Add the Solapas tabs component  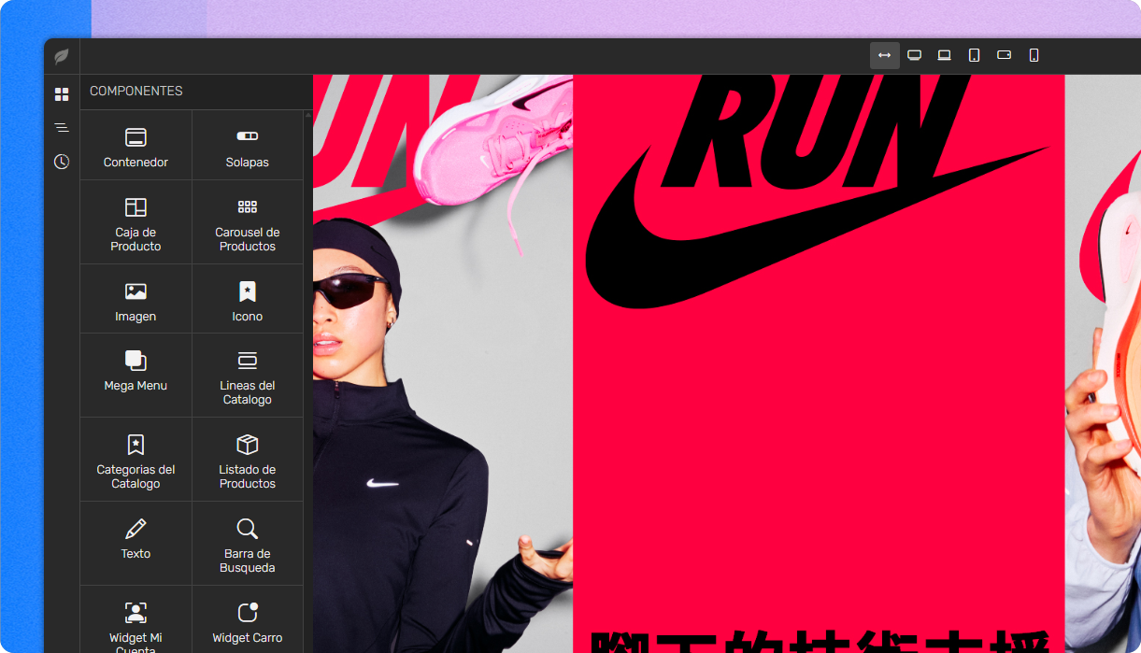click(248, 146)
